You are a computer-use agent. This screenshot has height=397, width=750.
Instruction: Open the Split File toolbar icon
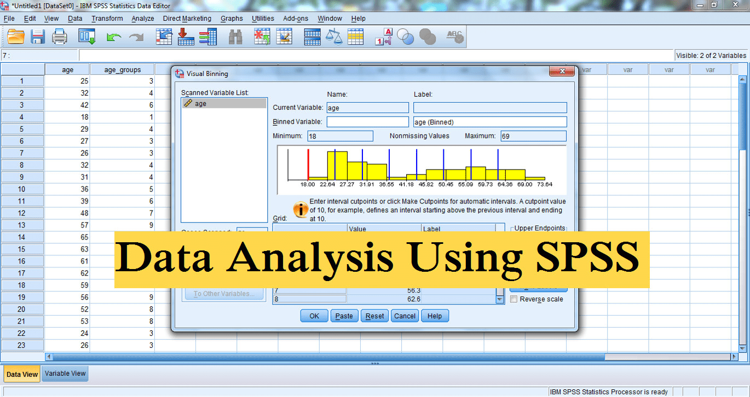313,37
